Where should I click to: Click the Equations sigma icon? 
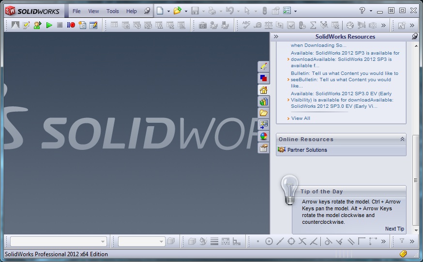tap(313, 25)
